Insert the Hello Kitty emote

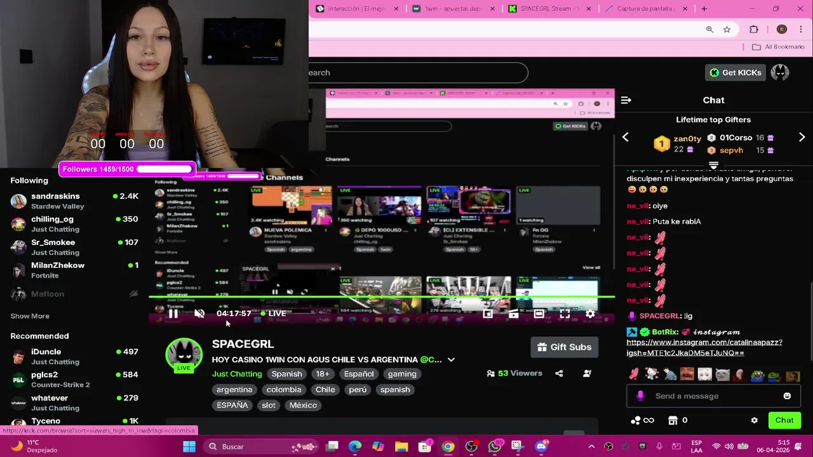[x=652, y=374]
